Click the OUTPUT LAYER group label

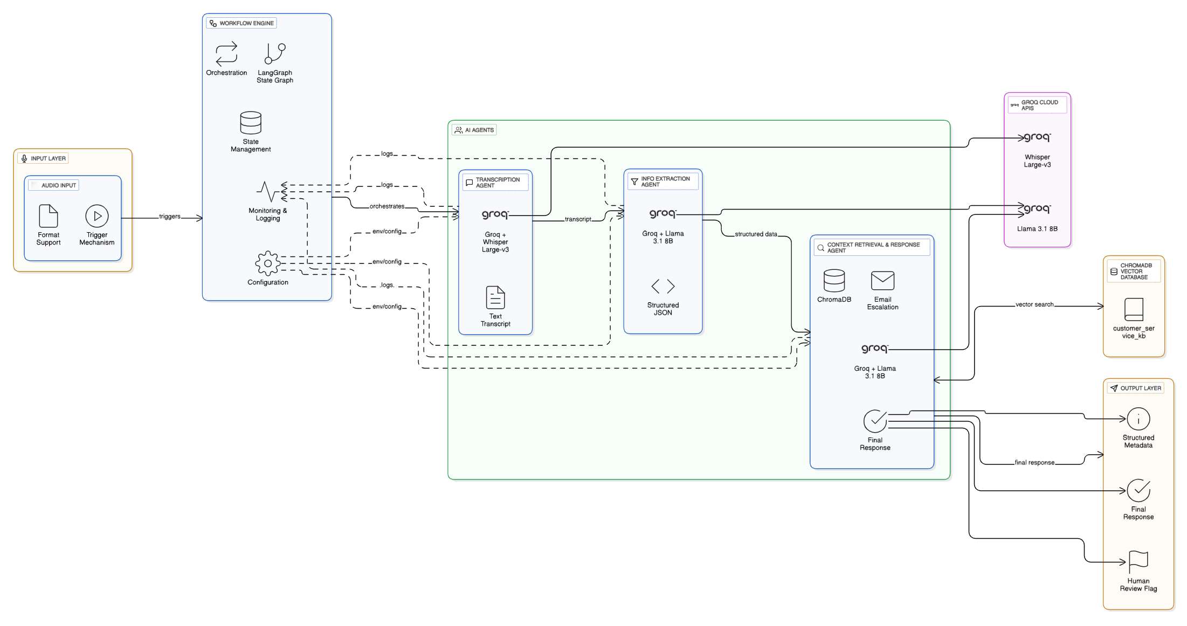tap(1136, 388)
